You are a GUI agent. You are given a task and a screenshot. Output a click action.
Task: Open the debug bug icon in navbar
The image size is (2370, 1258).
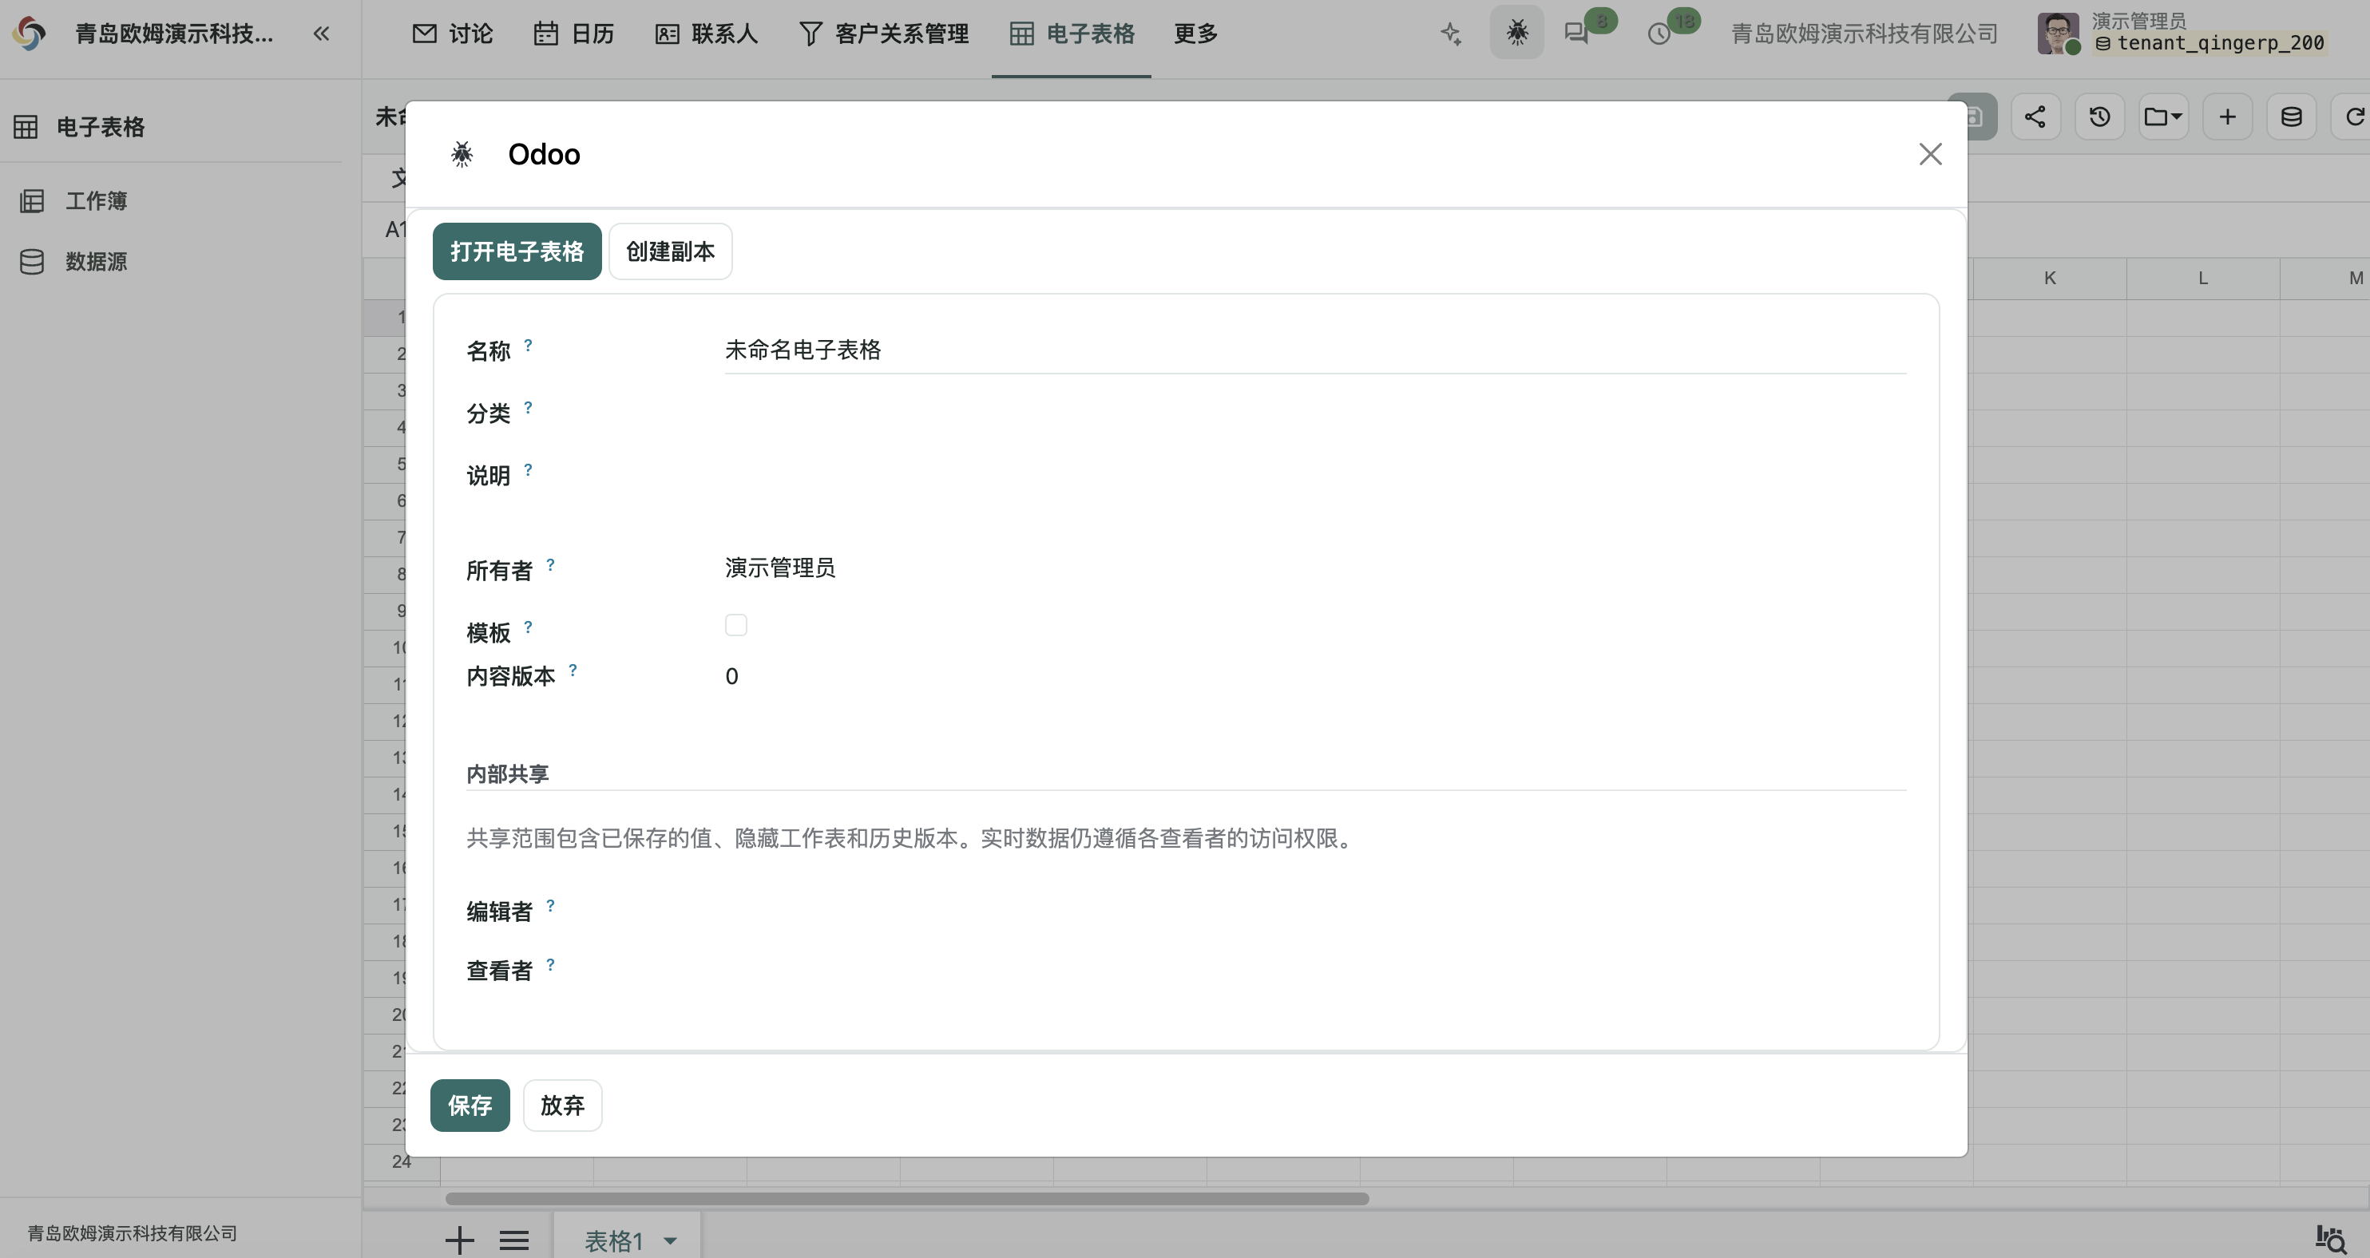[x=1517, y=33]
